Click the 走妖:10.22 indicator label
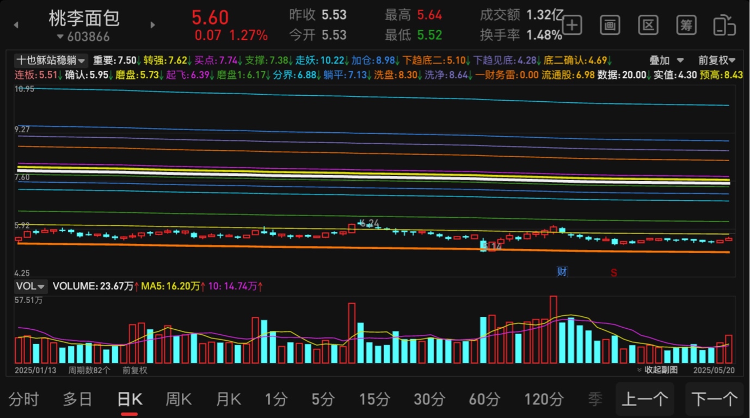The width and height of the screenshot is (750, 418). [x=322, y=60]
